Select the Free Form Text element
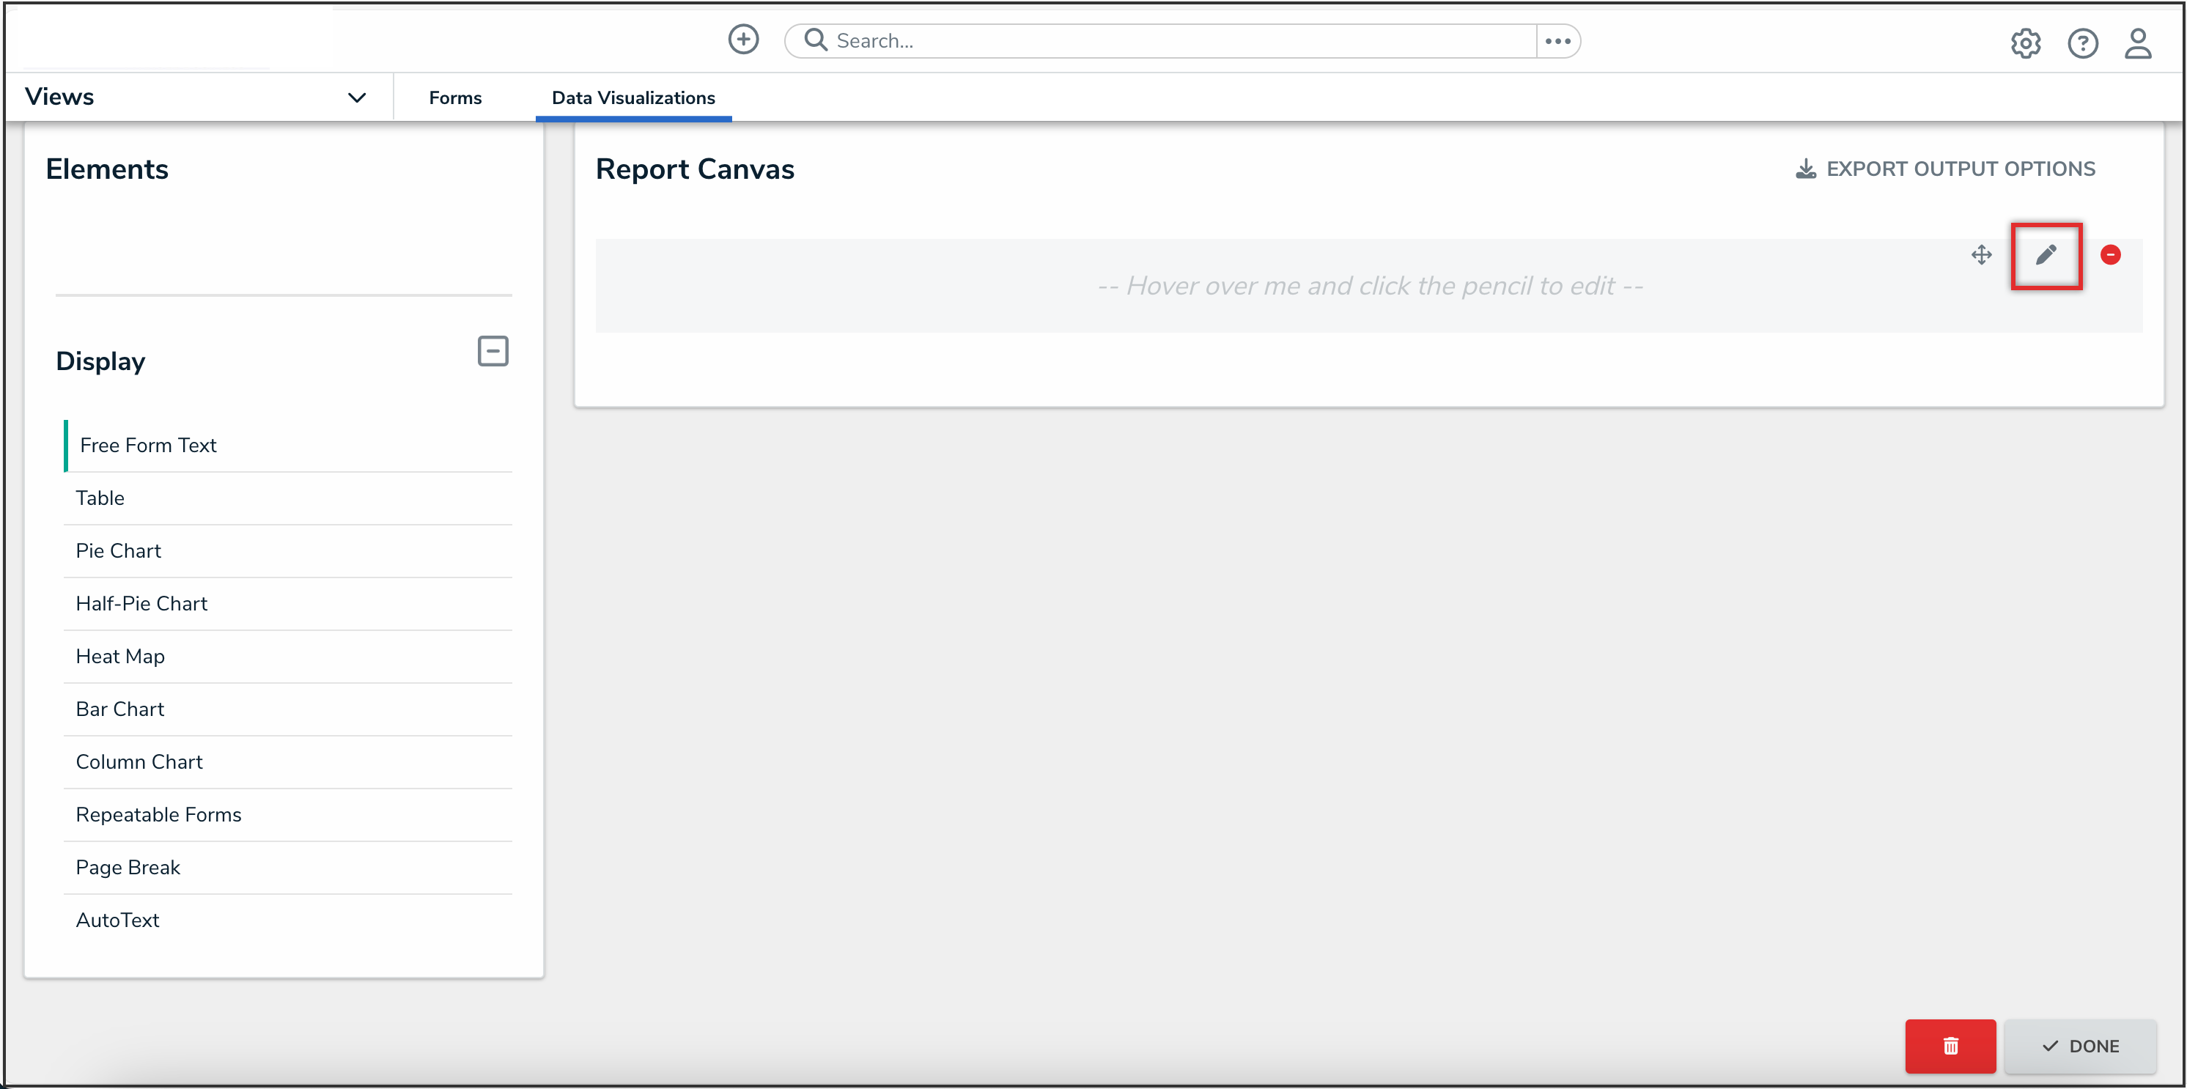 point(149,445)
